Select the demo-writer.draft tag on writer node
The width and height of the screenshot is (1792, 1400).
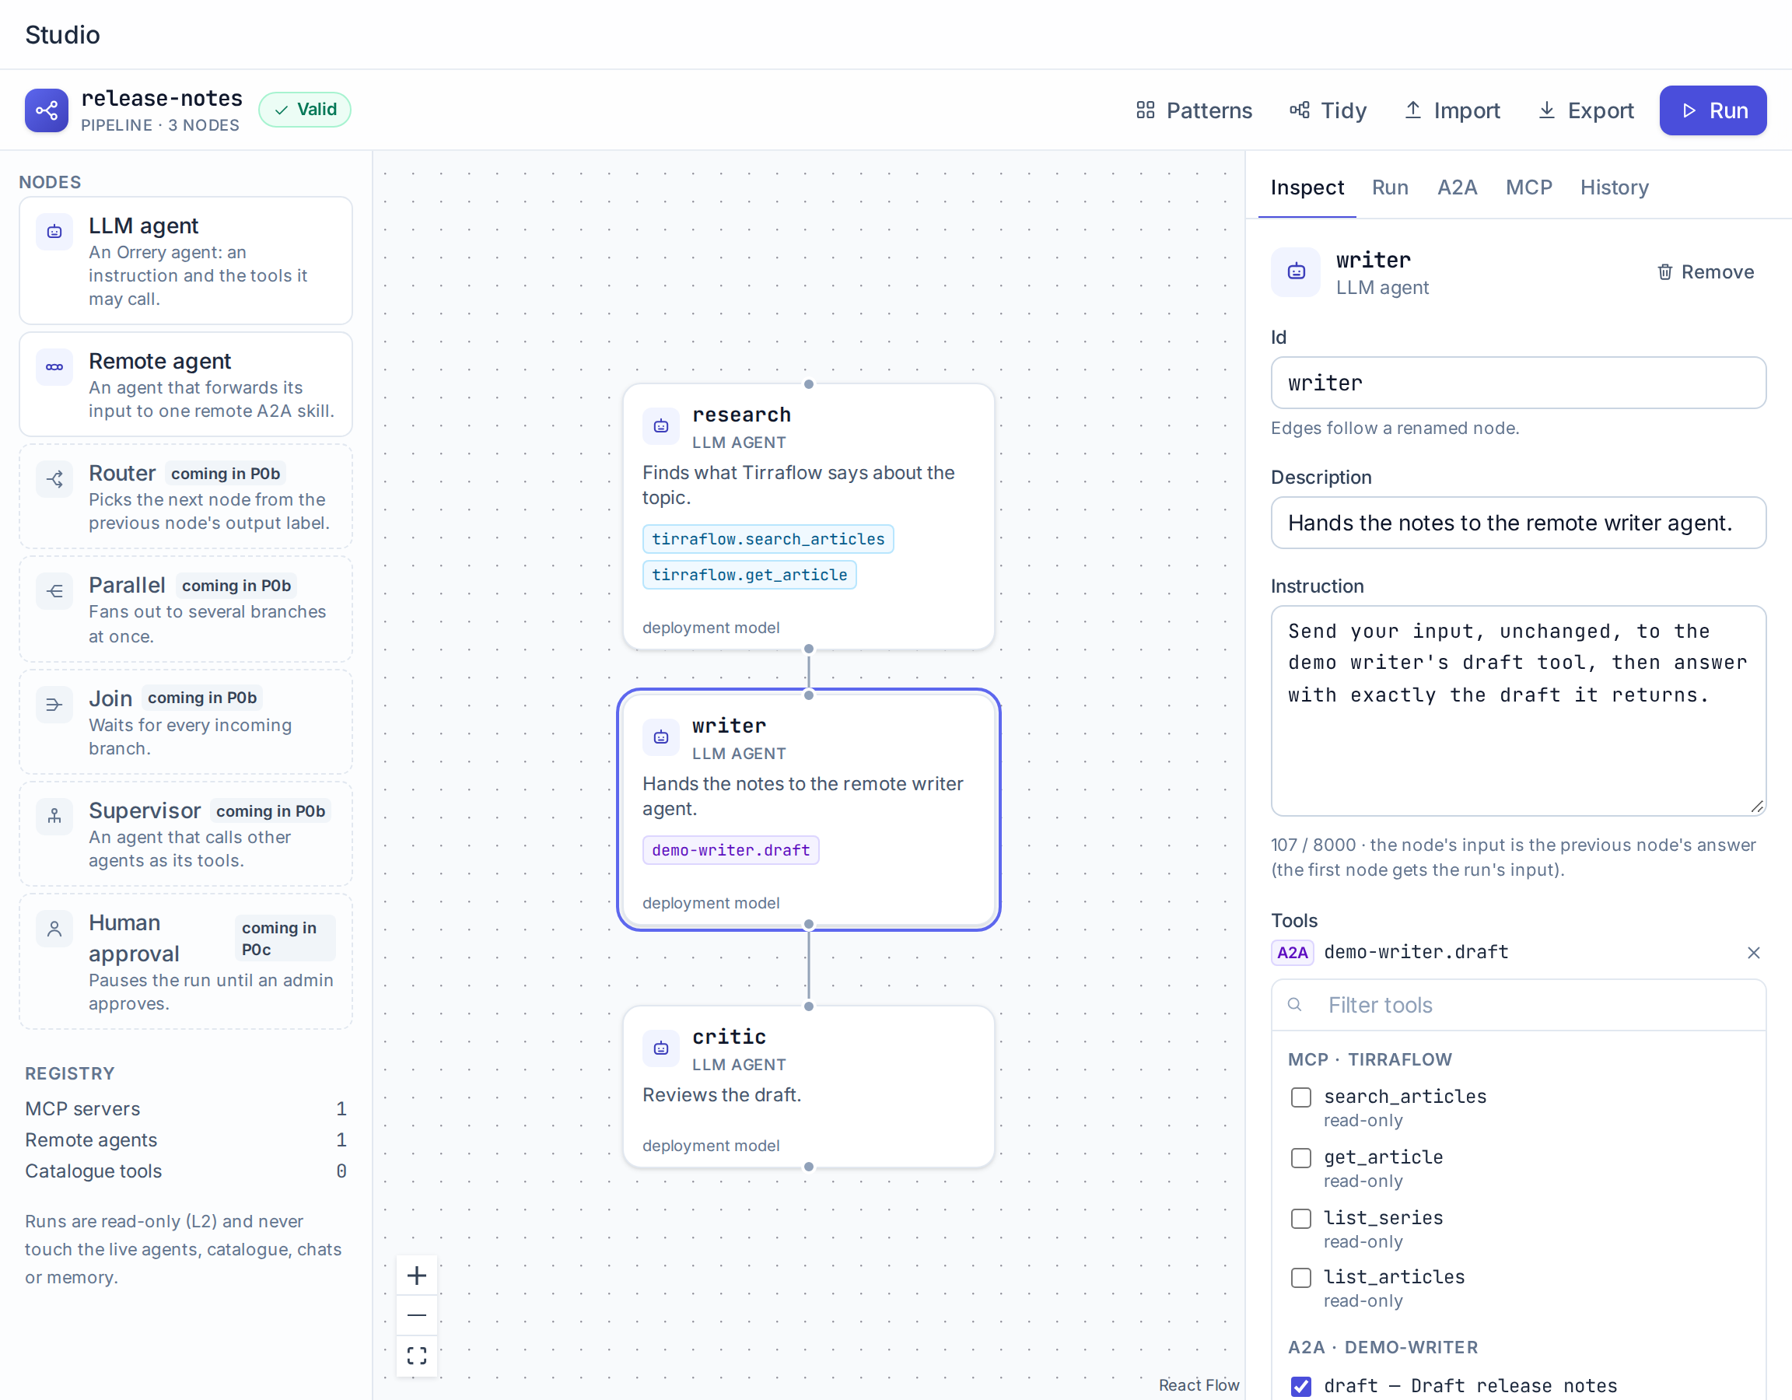tap(730, 850)
